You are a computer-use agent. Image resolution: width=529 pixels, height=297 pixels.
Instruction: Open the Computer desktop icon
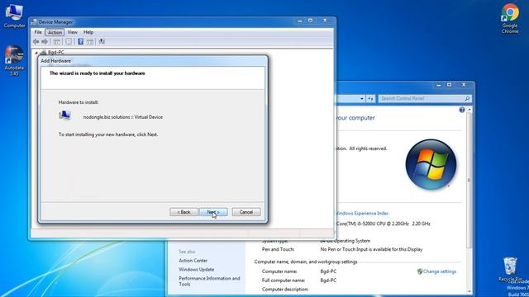click(x=14, y=16)
